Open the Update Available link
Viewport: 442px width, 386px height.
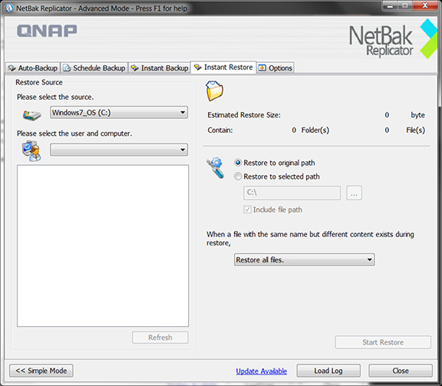coord(262,371)
